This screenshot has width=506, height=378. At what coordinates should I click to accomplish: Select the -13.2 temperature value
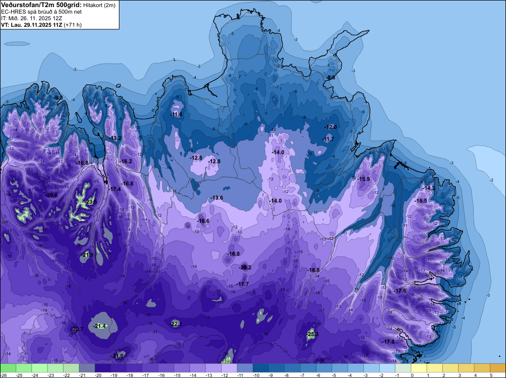click(x=115, y=138)
